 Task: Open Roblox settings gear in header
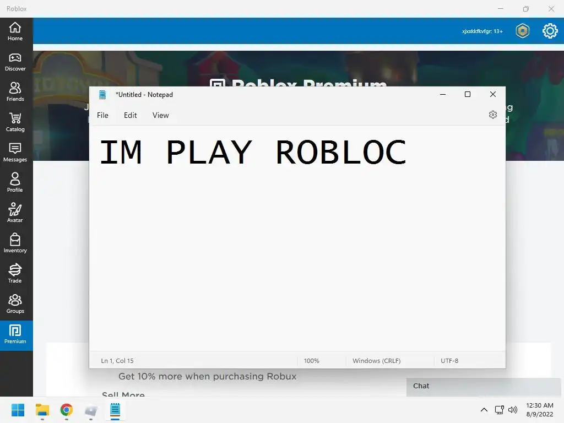click(550, 31)
